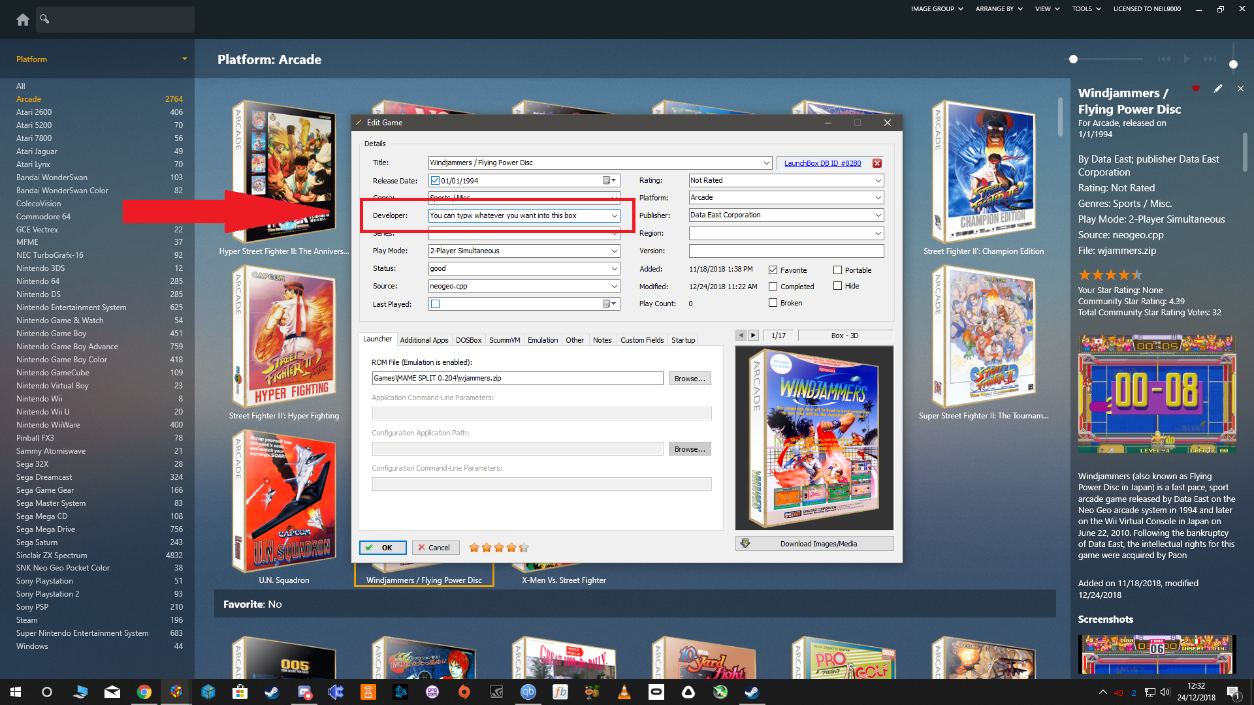Click the box size slider handle

[1073, 59]
